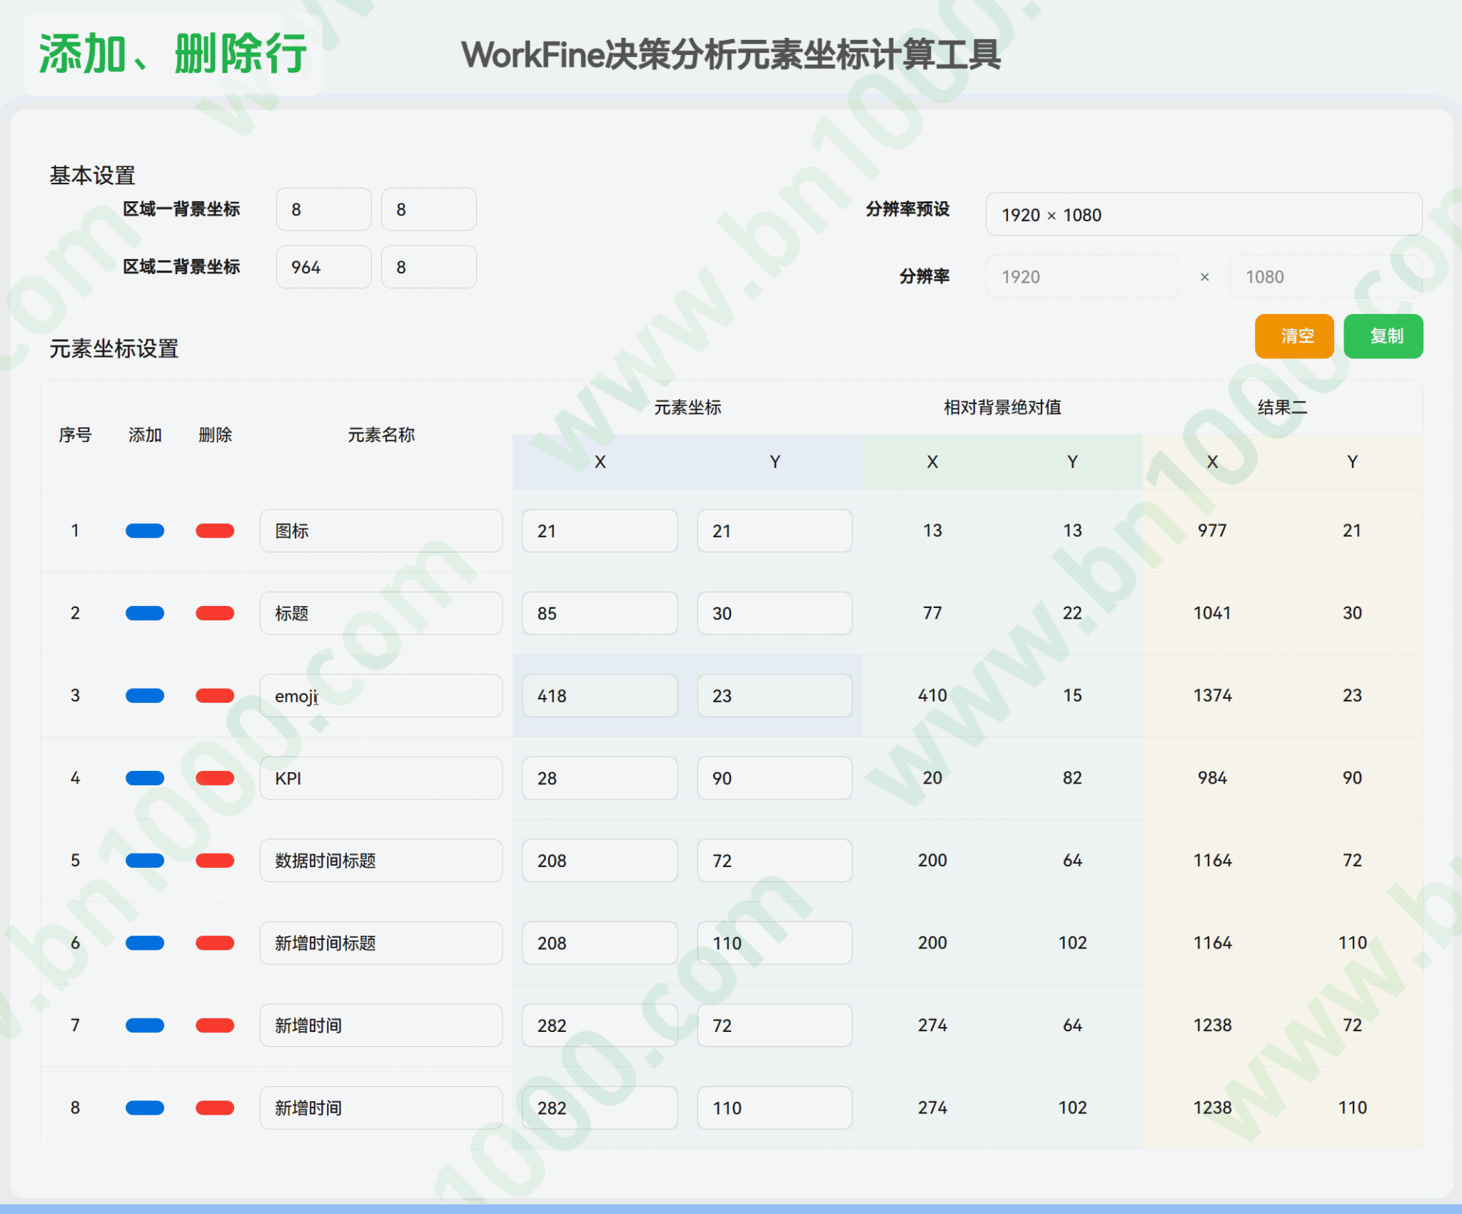Edit element name field 图标
This screenshot has width=1462, height=1214.
pos(381,530)
